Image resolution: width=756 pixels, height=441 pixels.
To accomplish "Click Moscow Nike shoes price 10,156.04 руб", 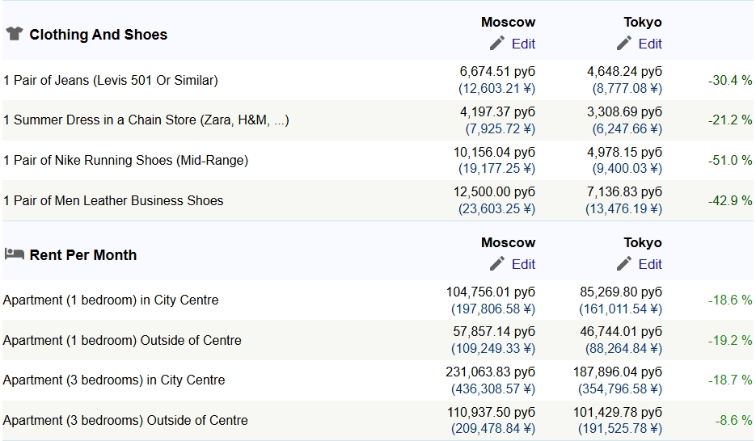I will click(494, 152).
